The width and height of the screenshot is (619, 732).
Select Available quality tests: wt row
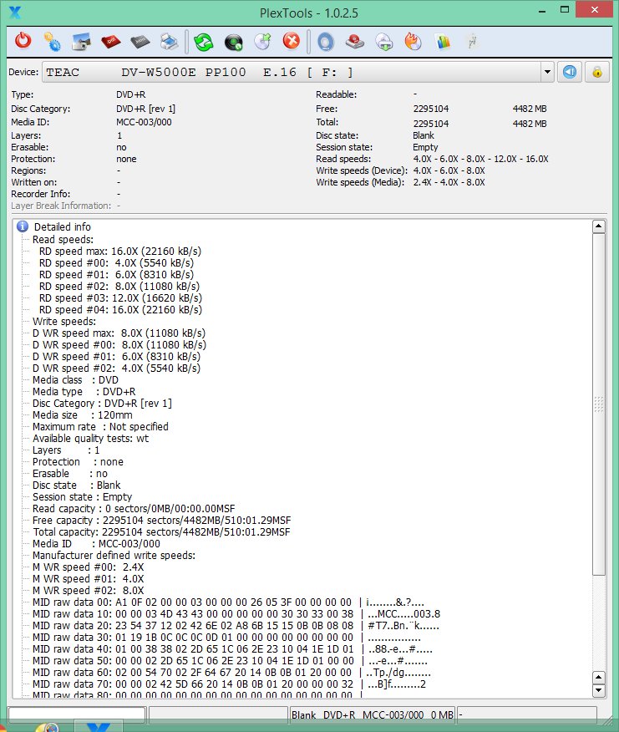(90, 438)
